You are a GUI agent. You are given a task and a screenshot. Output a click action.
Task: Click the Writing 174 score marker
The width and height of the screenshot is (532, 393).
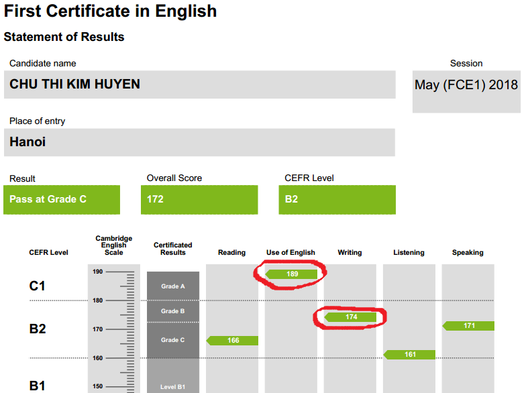click(x=351, y=317)
